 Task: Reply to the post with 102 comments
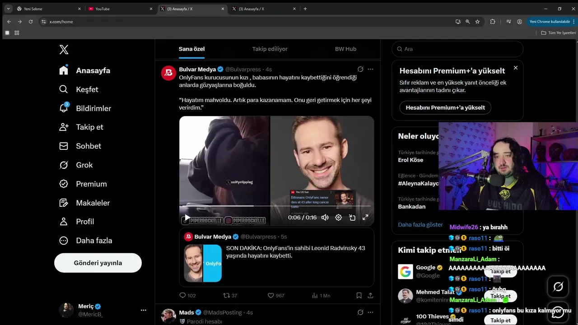coord(187,296)
